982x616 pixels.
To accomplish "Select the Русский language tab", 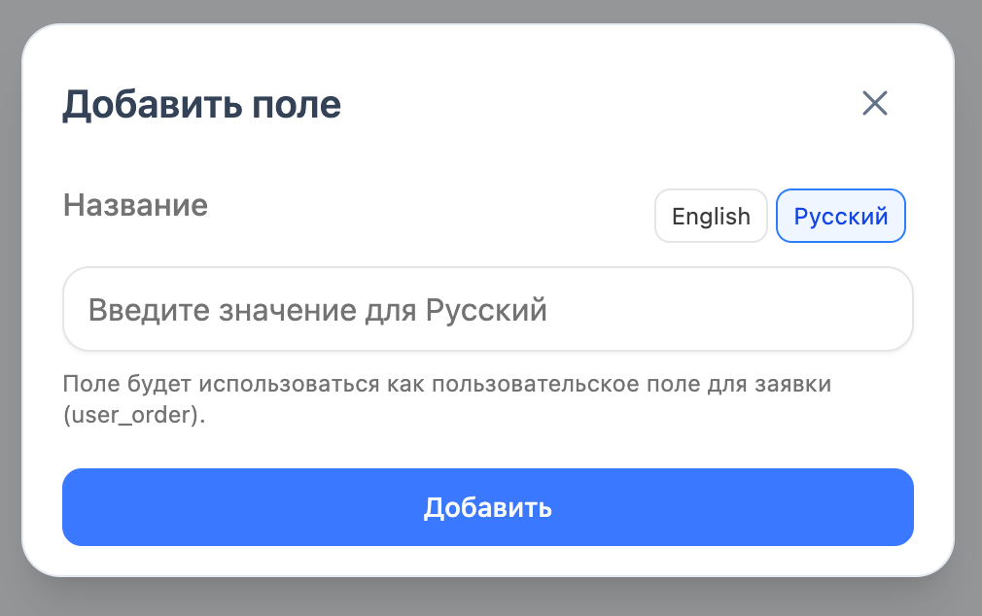I will 840,216.
